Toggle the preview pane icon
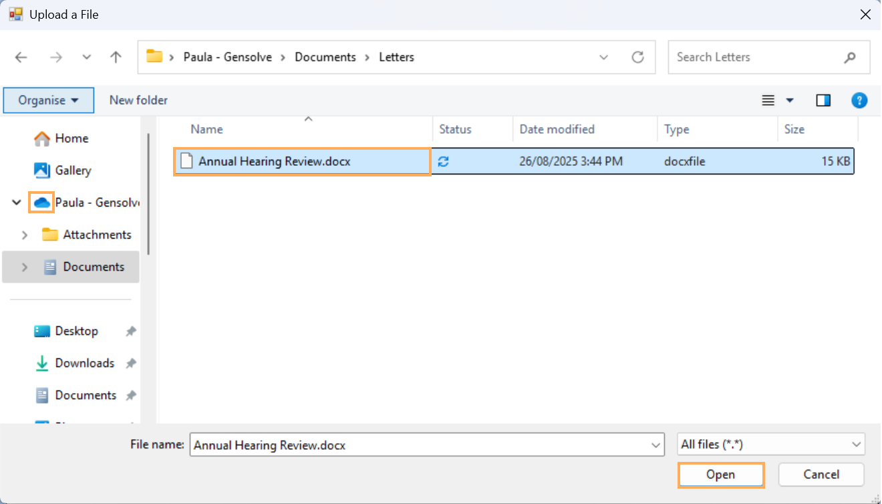 coord(823,100)
